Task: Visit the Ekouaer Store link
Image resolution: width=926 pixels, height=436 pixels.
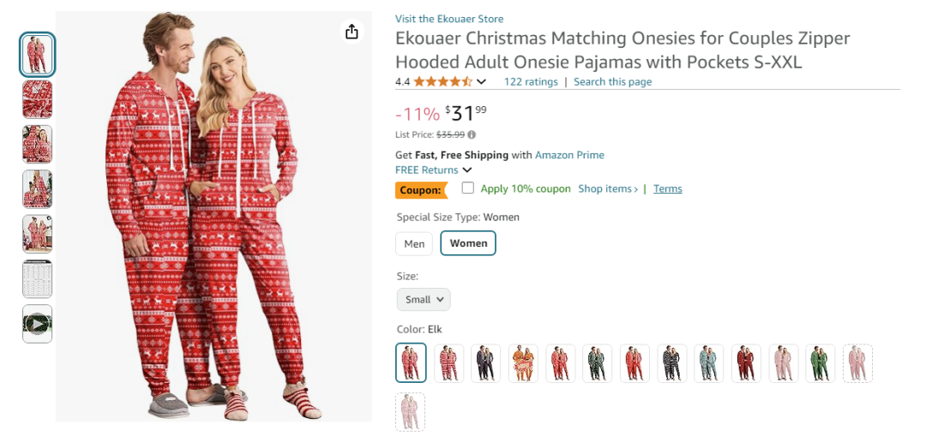Action: [x=449, y=19]
